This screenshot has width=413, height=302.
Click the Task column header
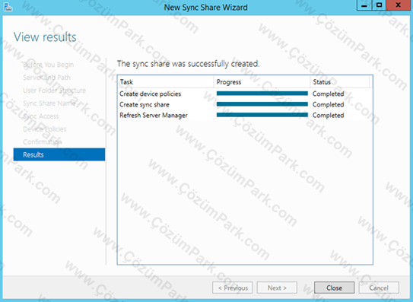coord(166,82)
